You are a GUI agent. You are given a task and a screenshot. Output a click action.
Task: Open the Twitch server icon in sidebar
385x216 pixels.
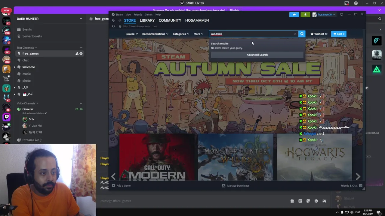click(6, 117)
